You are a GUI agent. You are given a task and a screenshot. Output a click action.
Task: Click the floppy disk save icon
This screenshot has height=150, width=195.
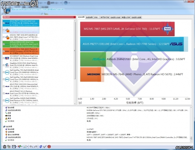(x=14, y=147)
